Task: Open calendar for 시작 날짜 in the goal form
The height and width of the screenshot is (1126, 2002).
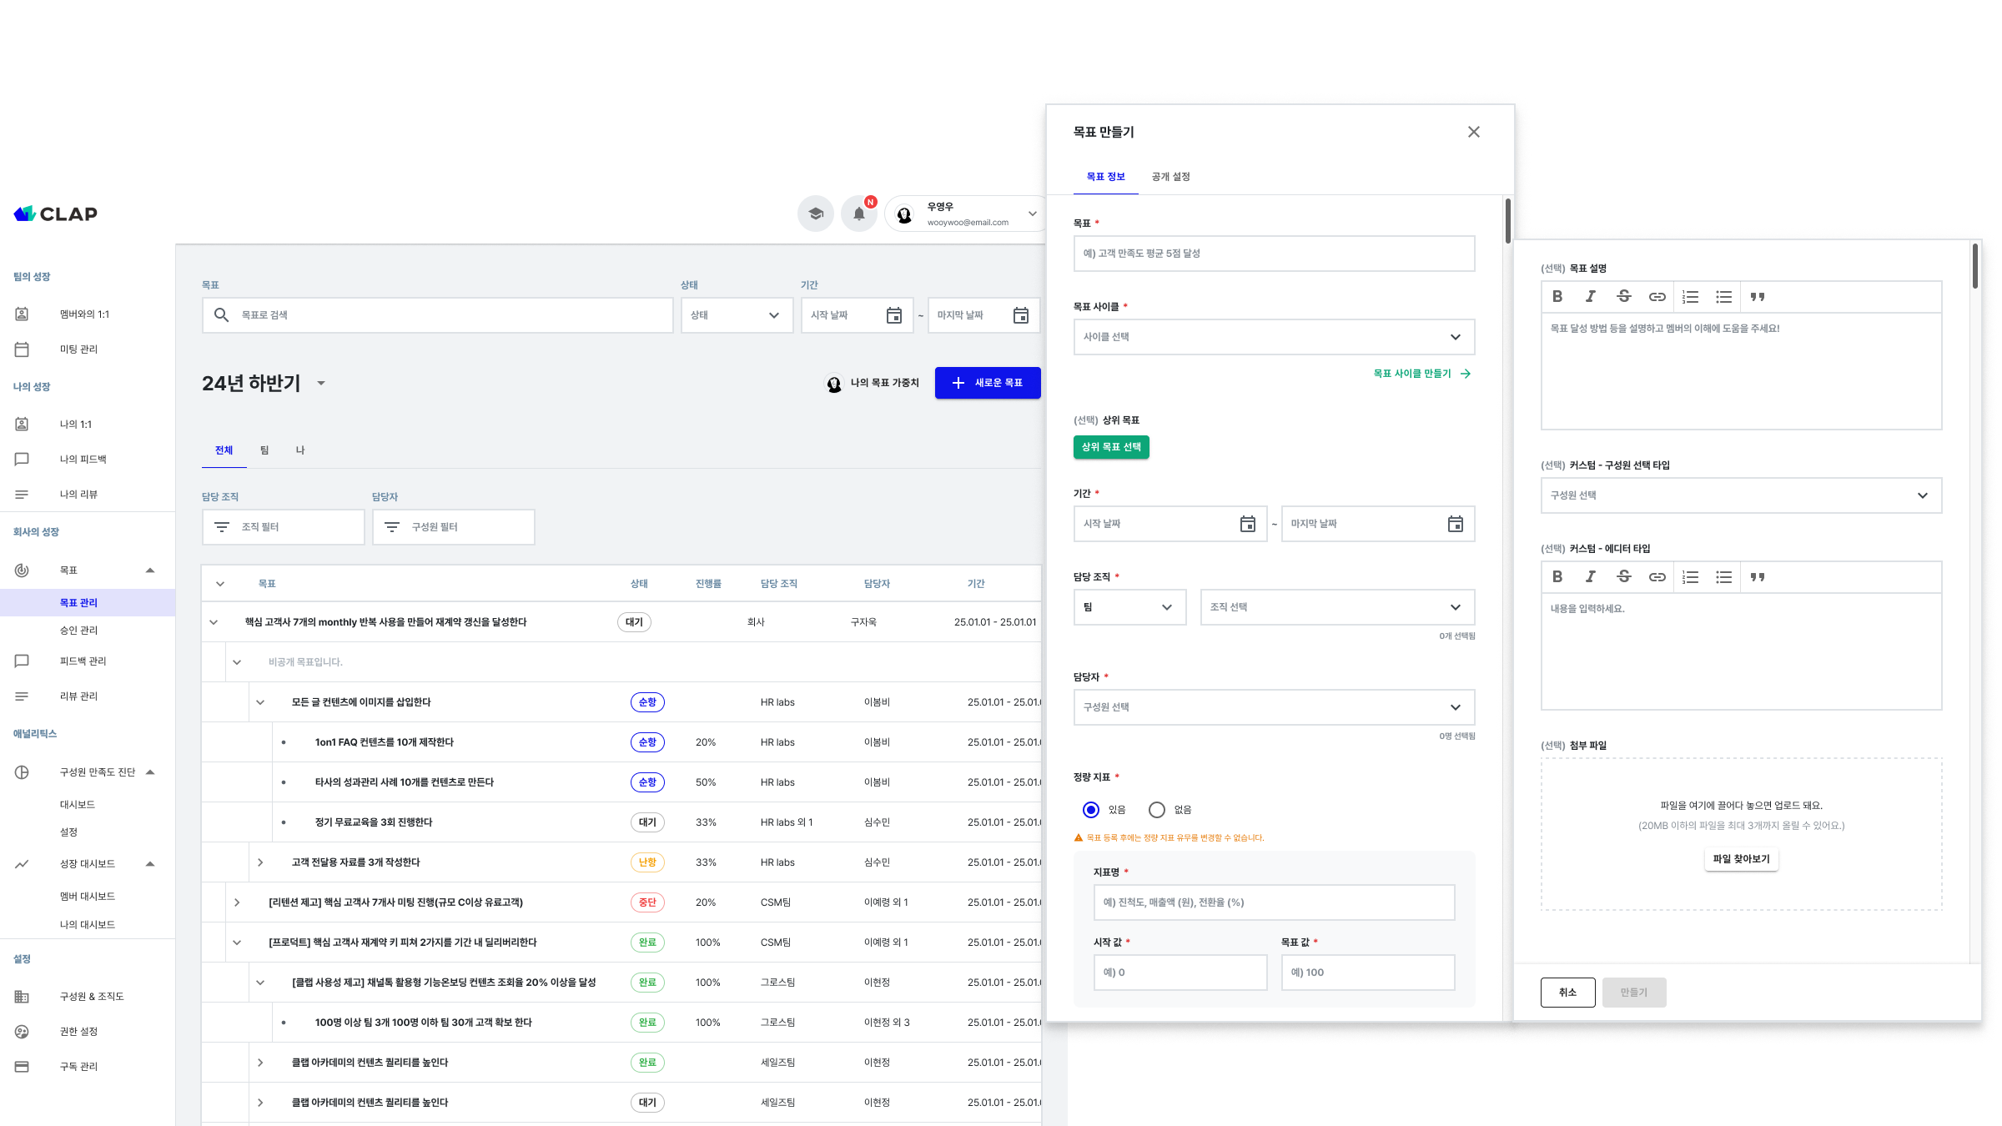Action: [1247, 524]
